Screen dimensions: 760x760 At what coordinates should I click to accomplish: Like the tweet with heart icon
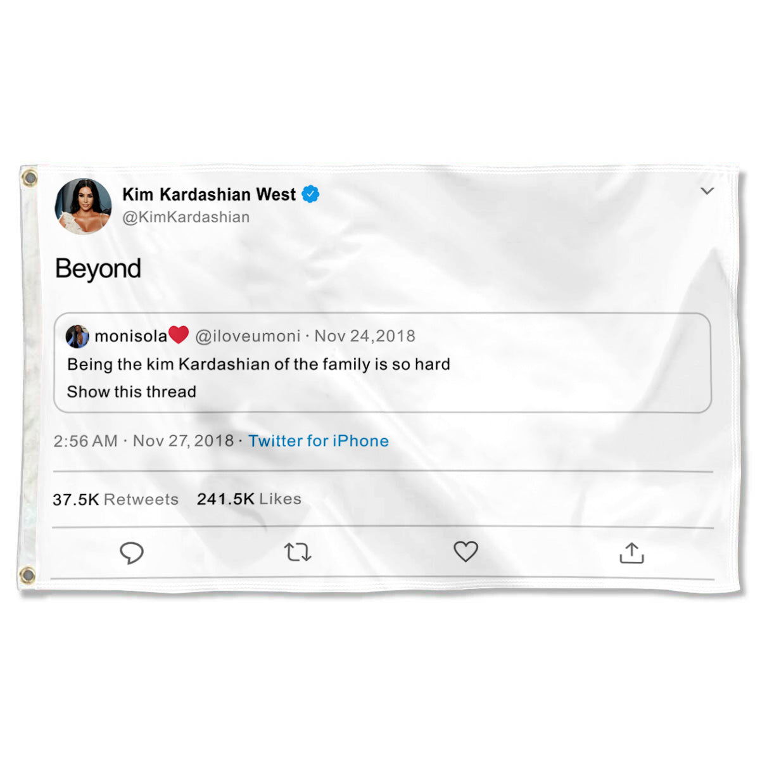tap(465, 552)
